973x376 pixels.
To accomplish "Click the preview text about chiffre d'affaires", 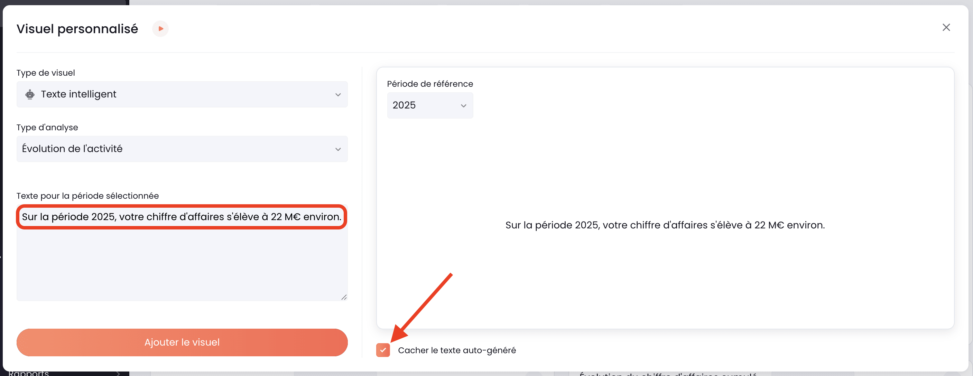I will point(665,225).
